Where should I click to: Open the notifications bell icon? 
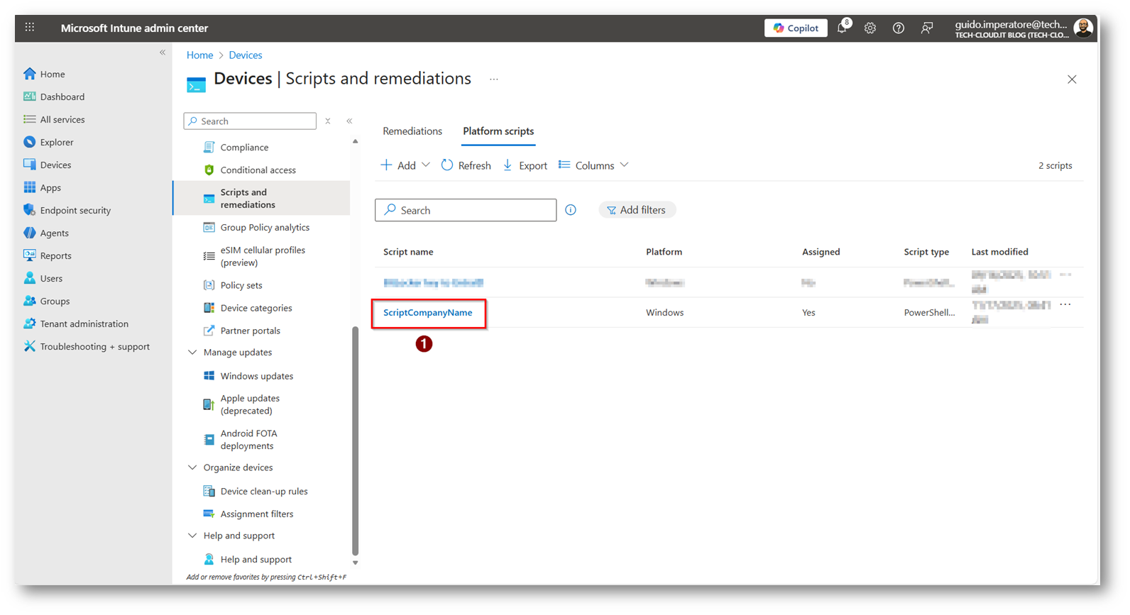pyautogui.click(x=842, y=28)
